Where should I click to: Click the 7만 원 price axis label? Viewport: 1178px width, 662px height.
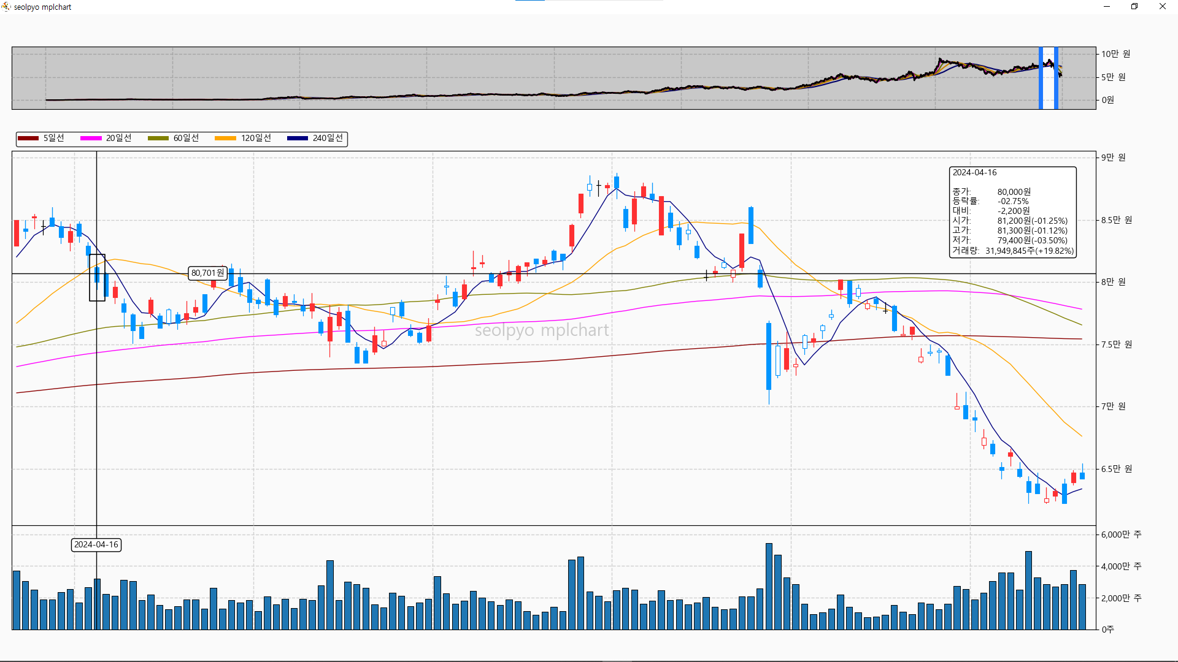[1113, 406]
